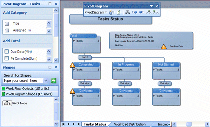This screenshot has width=210, height=127.
Task: Select the Priority breakdown under Completed
Action: coord(85,83)
